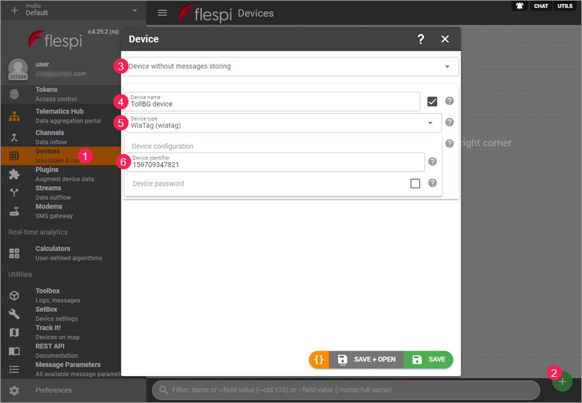Expand the Device without messages storing dropdown
Screen dimensions: 582x403
coord(291,66)
